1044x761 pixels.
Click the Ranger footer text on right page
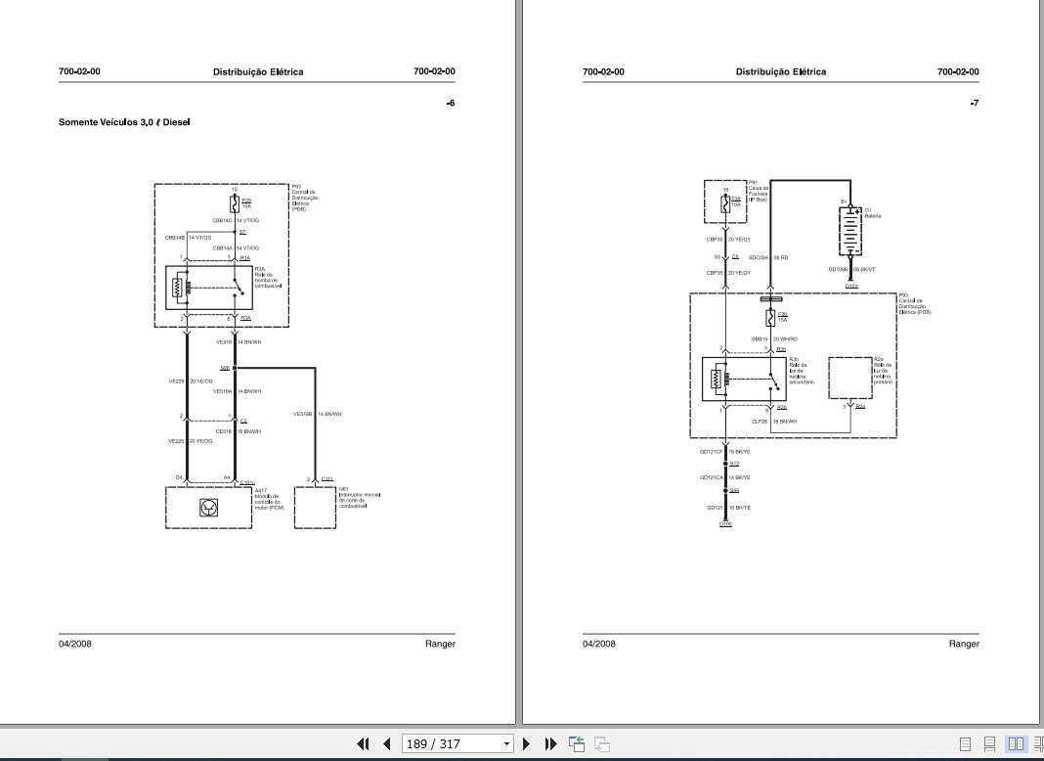point(964,644)
